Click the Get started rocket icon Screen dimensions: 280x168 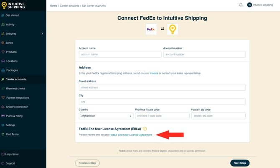tap(3, 15)
